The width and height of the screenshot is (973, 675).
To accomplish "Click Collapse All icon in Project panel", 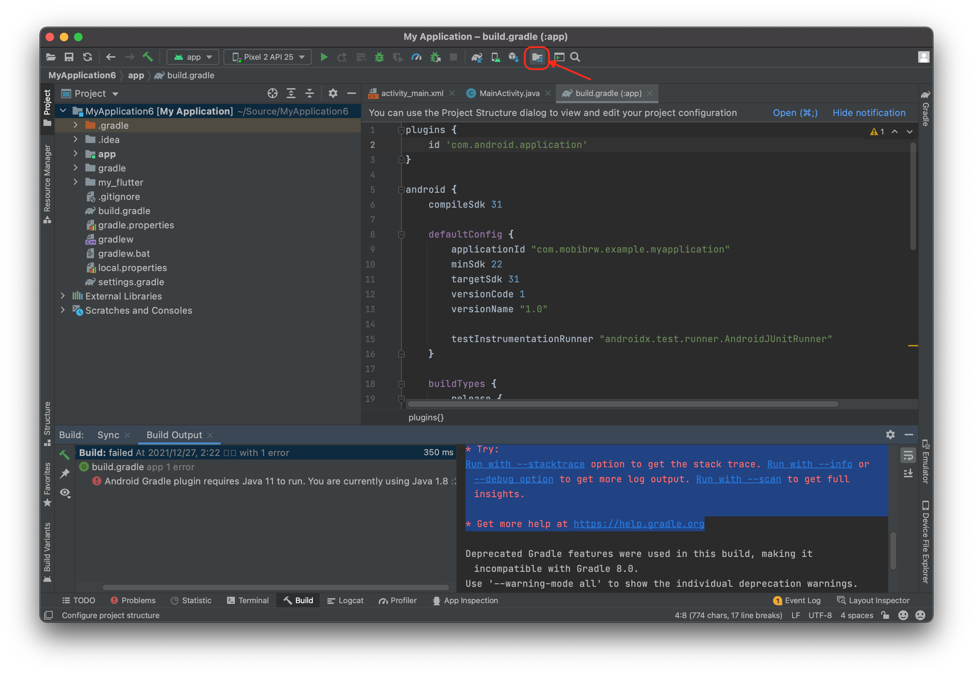I will pyautogui.click(x=310, y=94).
